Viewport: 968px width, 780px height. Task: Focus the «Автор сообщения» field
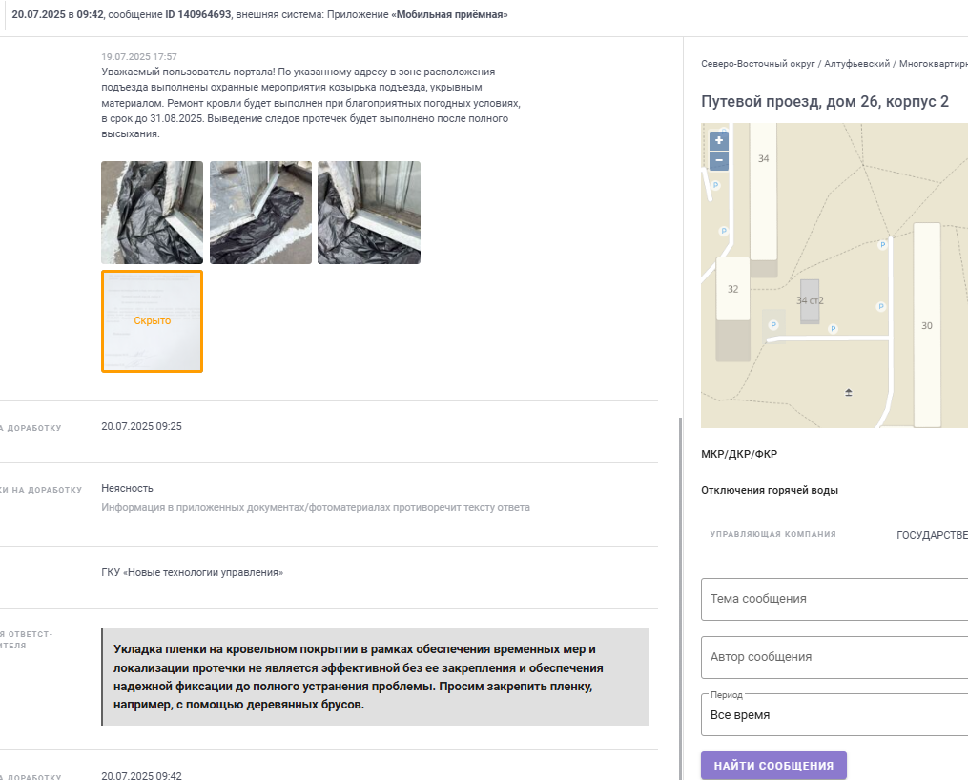pos(834,657)
